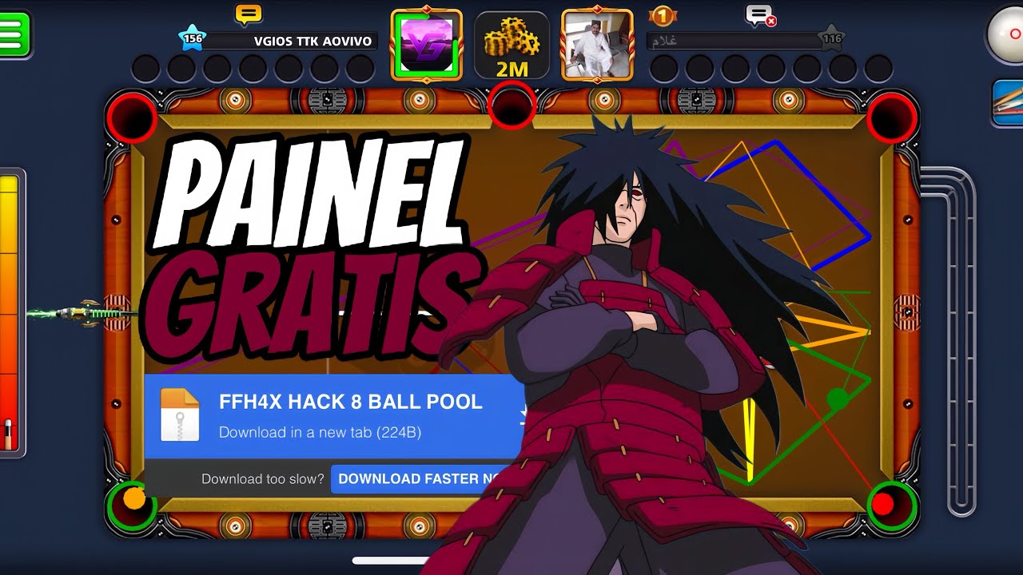Tap the bottom-right pocket with red ball

891,506
